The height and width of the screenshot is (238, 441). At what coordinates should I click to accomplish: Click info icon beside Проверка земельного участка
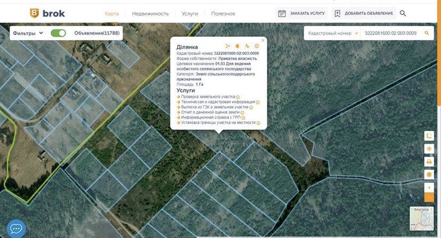[238, 97]
